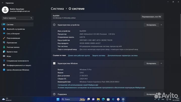Click question mark icon beside Поддержка
Viewport: 181px width, 102px height.
click(x=54, y=94)
